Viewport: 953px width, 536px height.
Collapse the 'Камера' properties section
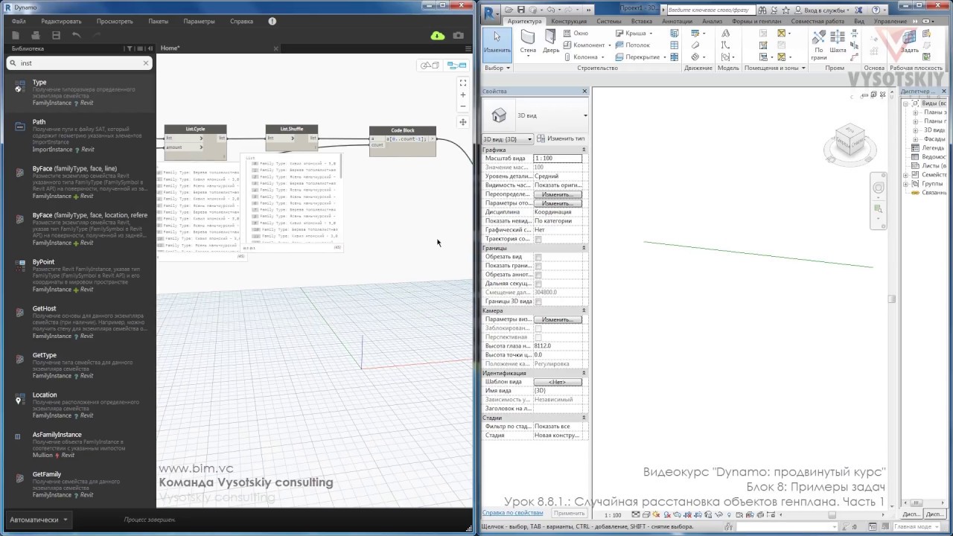584,310
